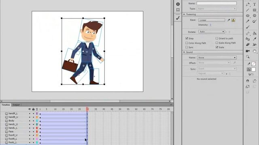This screenshot has height=145, width=259.
Task: Click the yellow warning icon beside Ease
Action: 233,20
